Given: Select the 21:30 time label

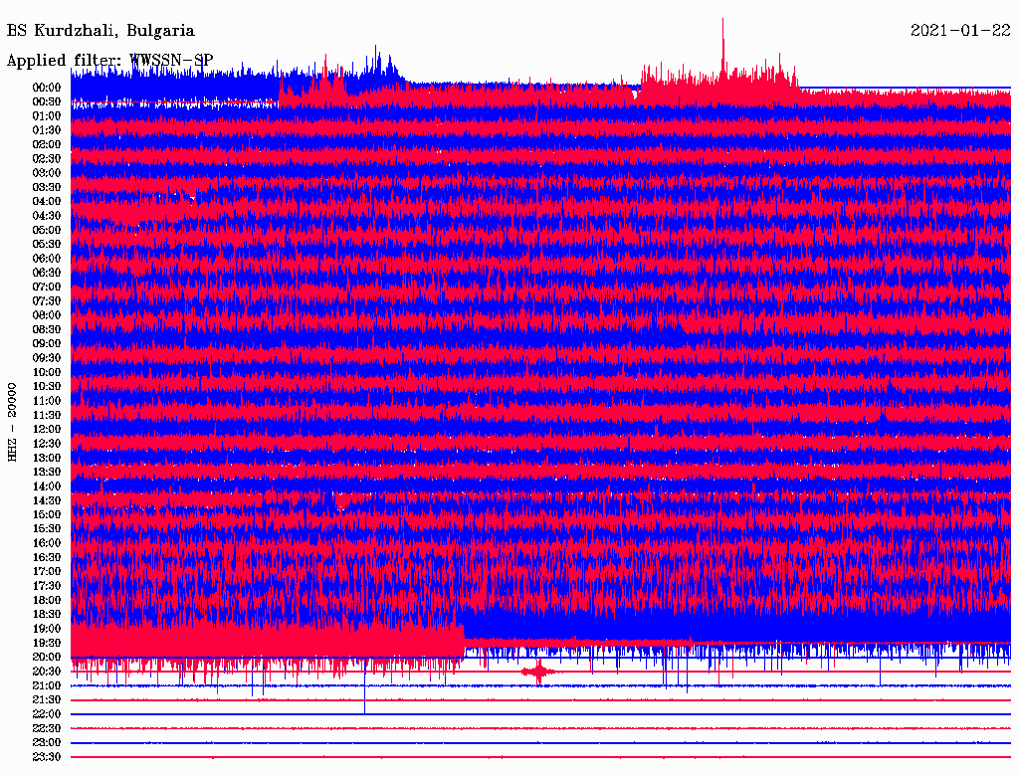Looking at the screenshot, I should tap(47, 700).
